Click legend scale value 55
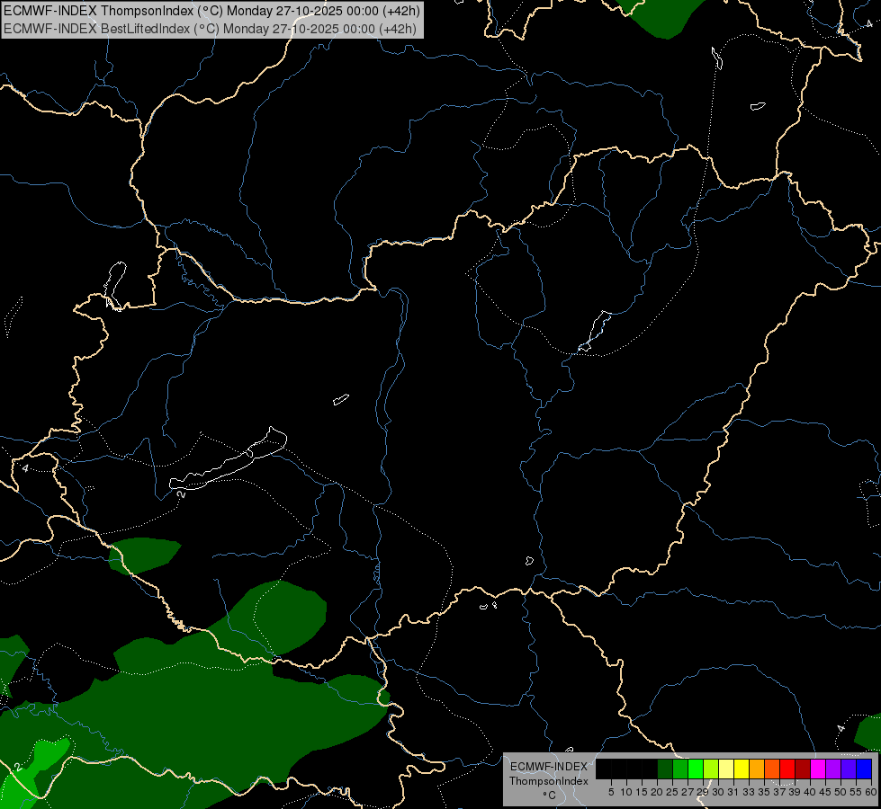 [x=856, y=792]
